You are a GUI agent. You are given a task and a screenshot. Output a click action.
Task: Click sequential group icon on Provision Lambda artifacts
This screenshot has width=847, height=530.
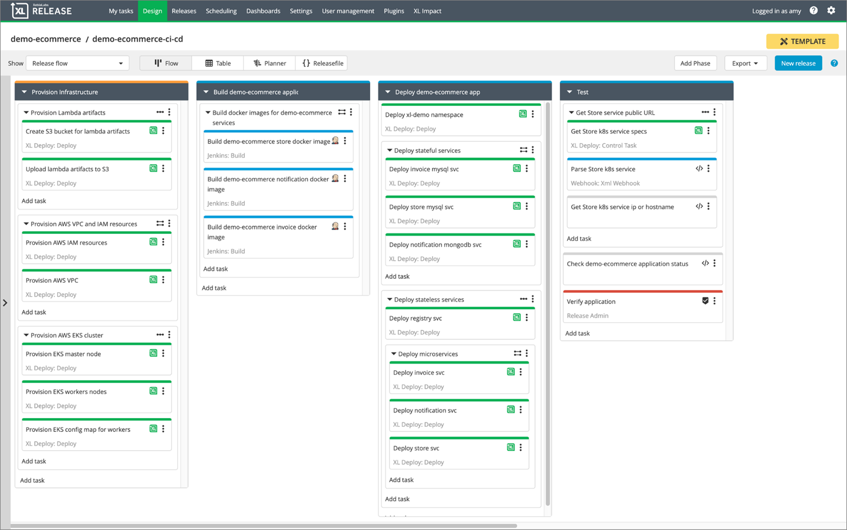point(160,113)
